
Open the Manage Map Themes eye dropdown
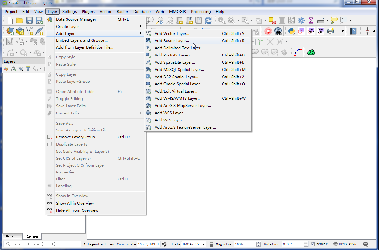[x=21, y=69]
